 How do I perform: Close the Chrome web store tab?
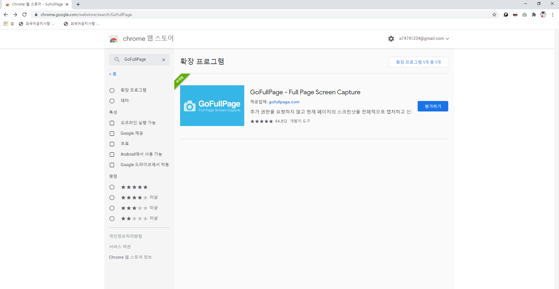coord(67,4)
